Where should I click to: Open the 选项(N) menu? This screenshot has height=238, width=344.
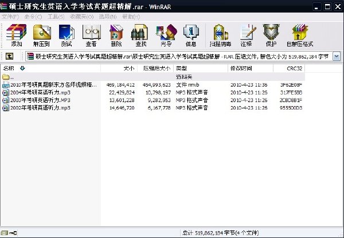click(x=108, y=17)
